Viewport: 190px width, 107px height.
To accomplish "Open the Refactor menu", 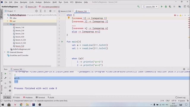I will click(47, 2).
